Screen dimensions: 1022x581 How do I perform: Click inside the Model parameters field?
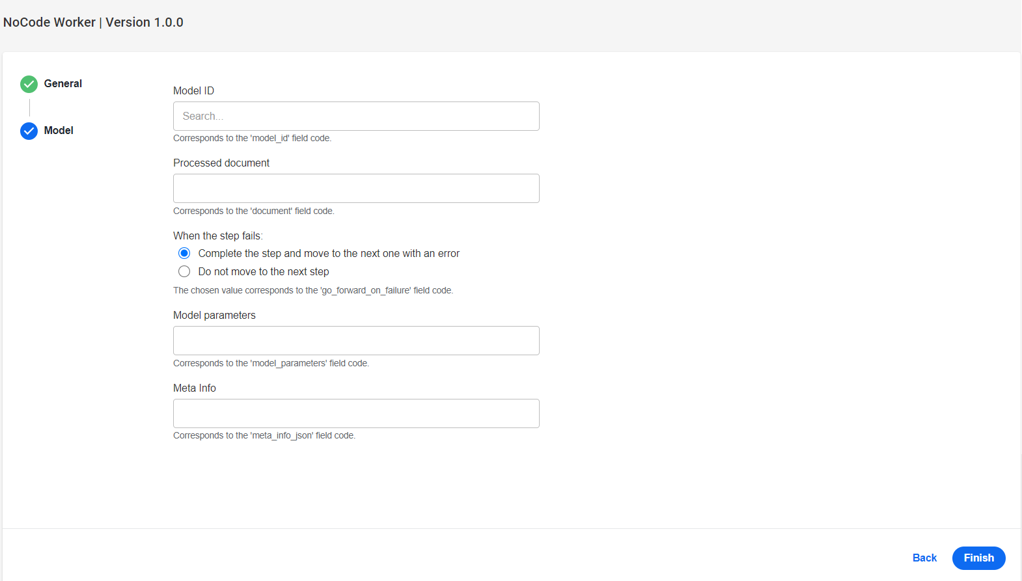pyautogui.click(x=356, y=340)
